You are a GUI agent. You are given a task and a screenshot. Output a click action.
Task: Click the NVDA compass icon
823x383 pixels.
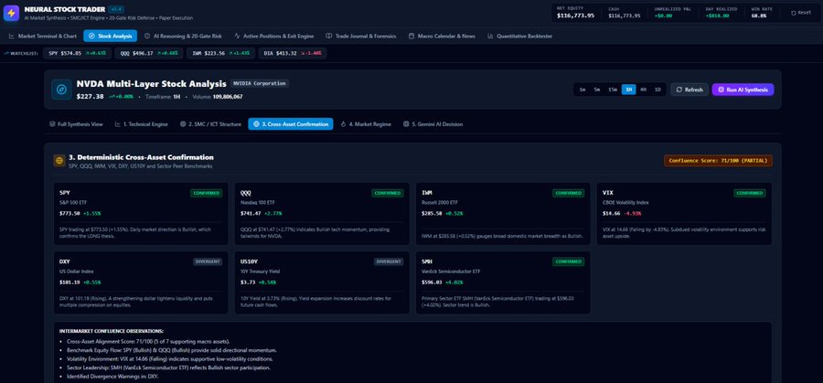click(x=61, y=90)
